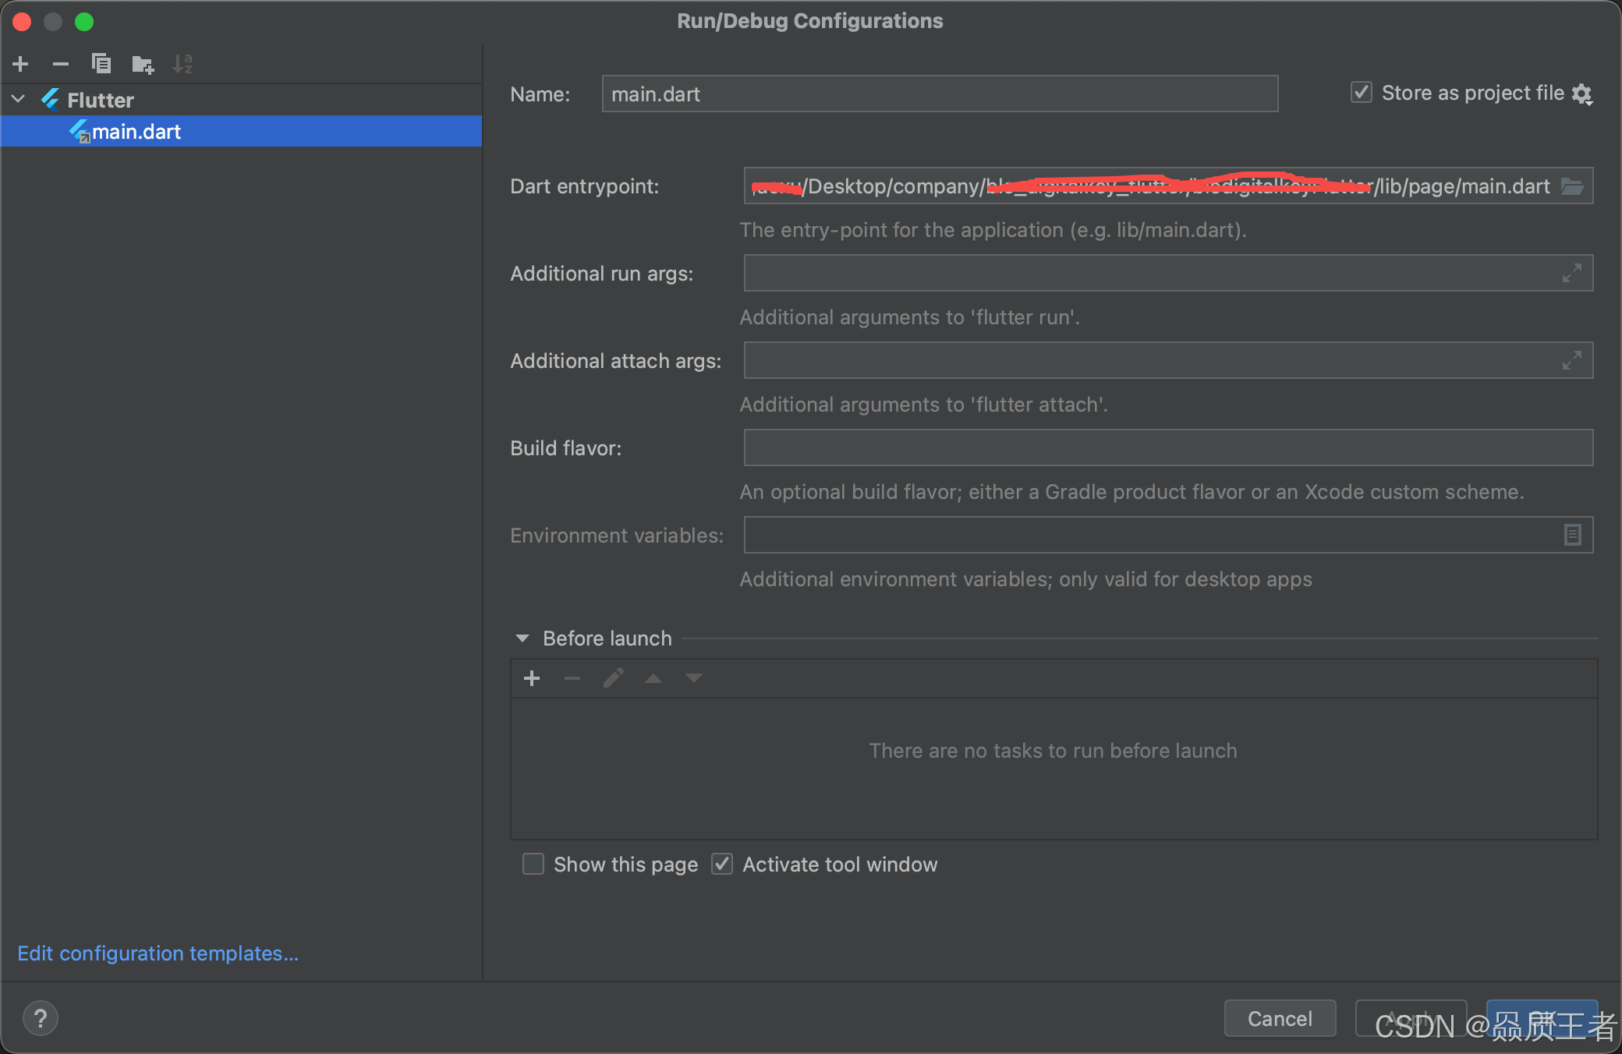Viewport: 1622px width, 1054px height.
Task: Collapse the Before launch section
Action: pos(522,638)
